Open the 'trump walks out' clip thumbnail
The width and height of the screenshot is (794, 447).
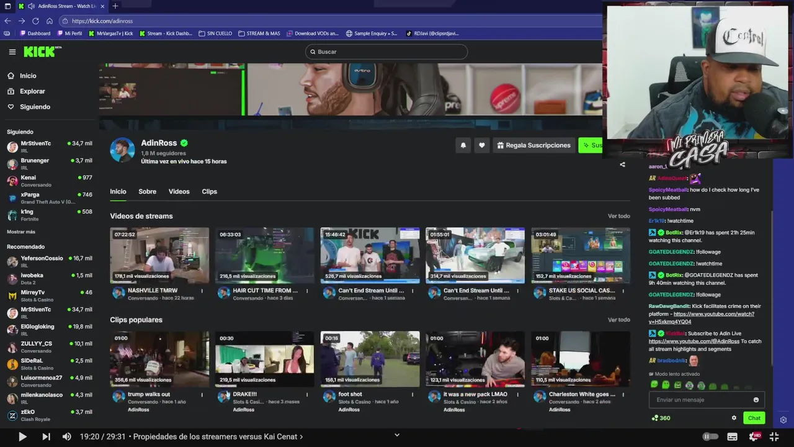[x=159, y=359]
